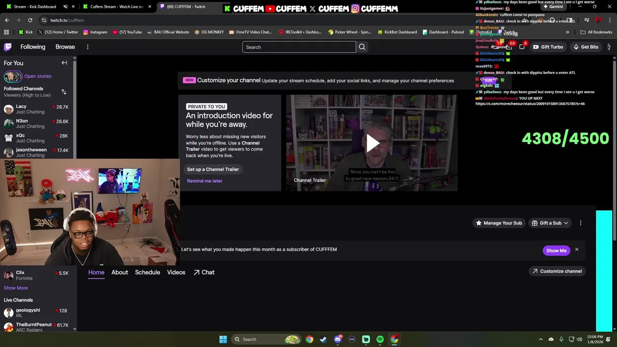This screenshot has height=347, width=617.
Task: Click Get Bits button
Action: coord(585,47)
